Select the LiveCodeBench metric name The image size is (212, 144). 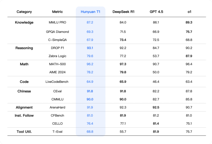[x=57, y=82]
